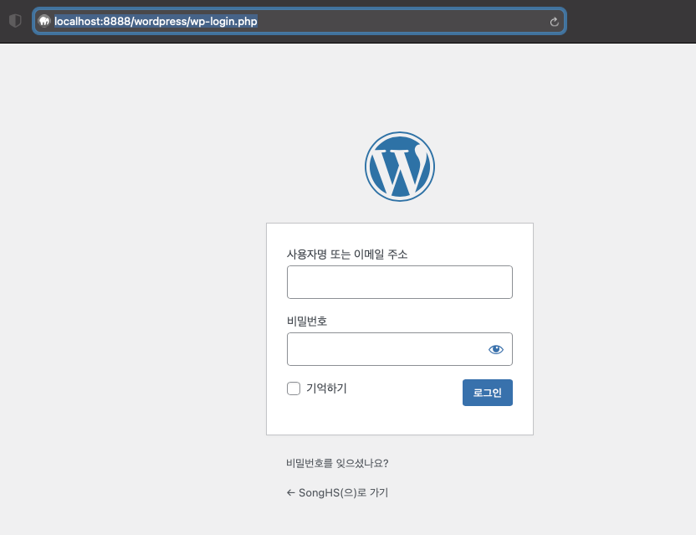Focus the 사용자명 또는 이메일 주소 field
Image resolution: width=696 pixels, height=535 pixels.
(x=400, y=282)
